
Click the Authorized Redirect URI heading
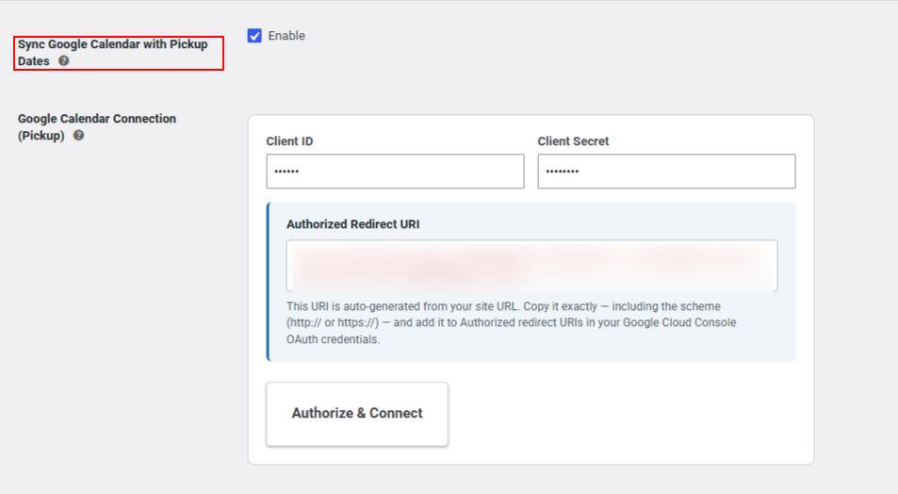point(352,224)
